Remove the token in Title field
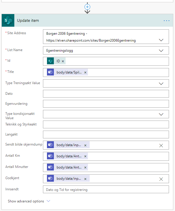The width and height of the screenshot is (175, 211). click(x=85, y=72)
